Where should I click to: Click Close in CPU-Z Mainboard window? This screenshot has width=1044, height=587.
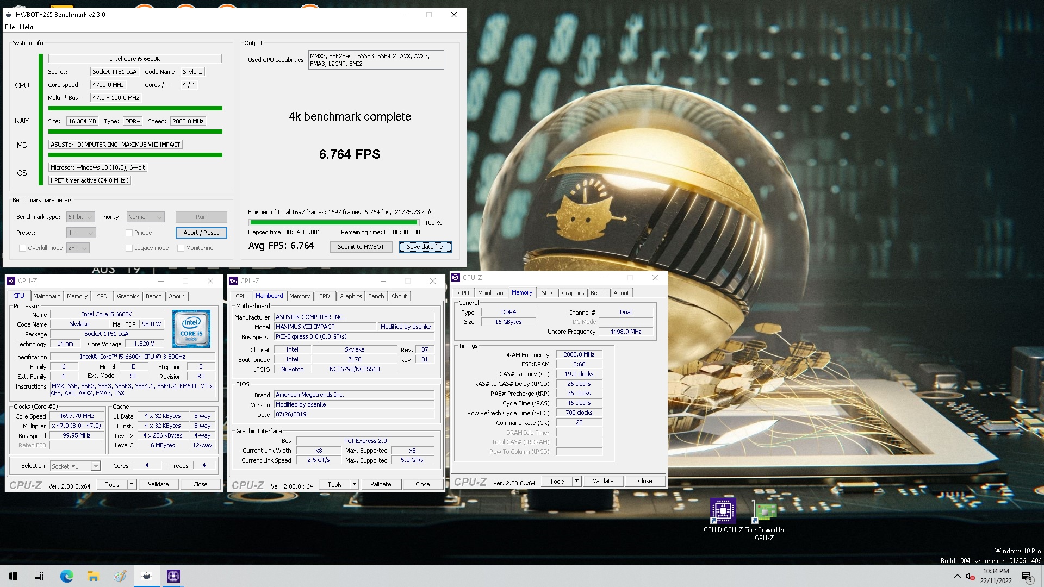[x=422, y=484]
